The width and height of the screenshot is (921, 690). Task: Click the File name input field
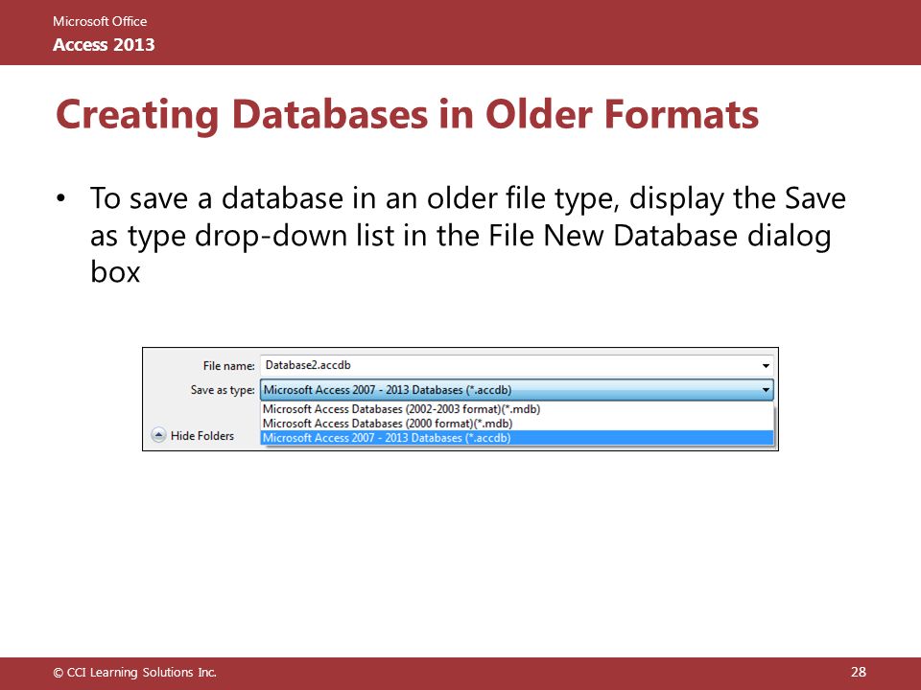[x=517, y=365]
